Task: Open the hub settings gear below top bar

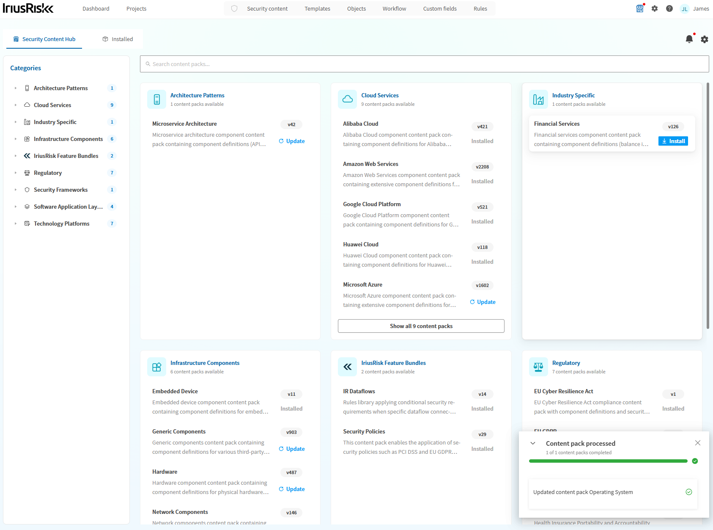Action: point(705,39)
